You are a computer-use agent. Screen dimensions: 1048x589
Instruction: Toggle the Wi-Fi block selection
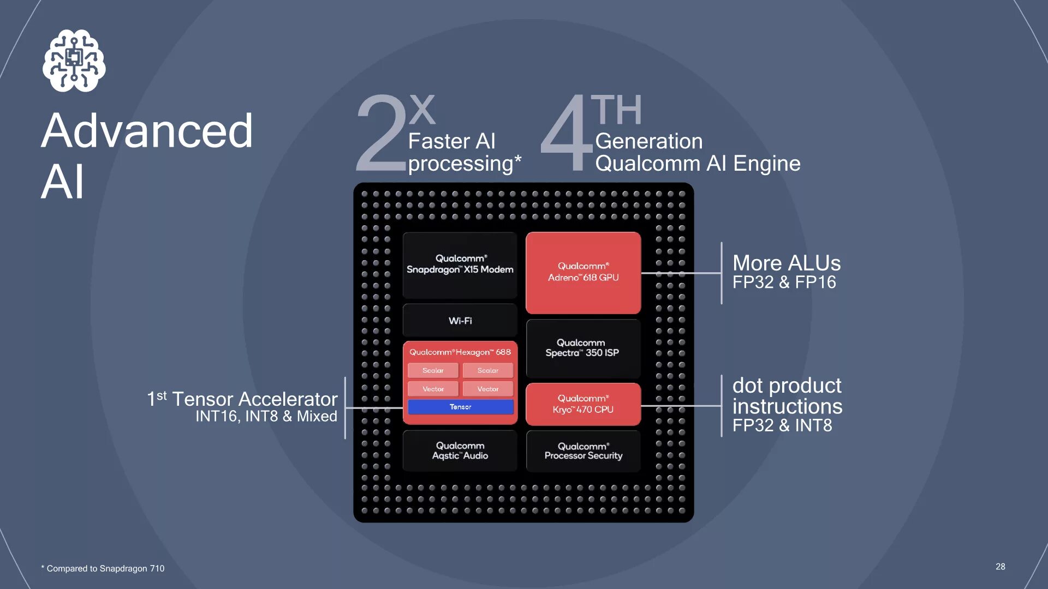click(x=458, y=320)
